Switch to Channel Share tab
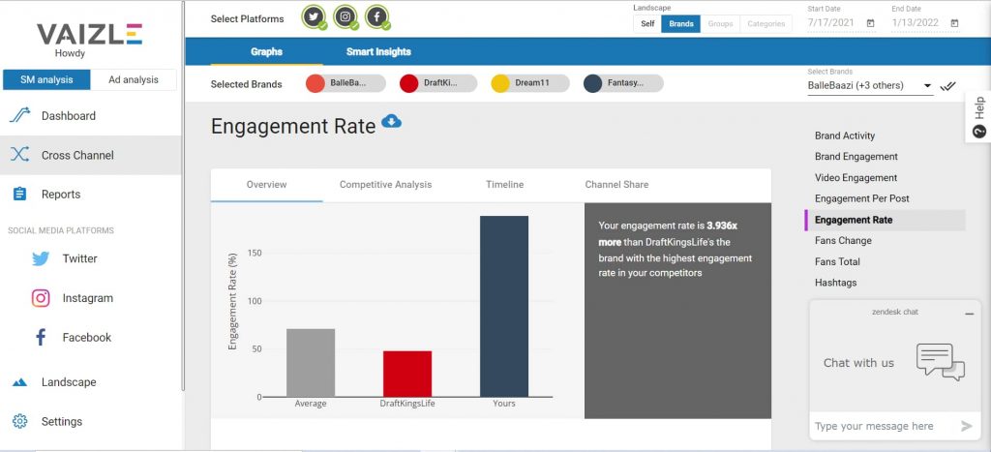991x452 pixels. tap(616, 185)
